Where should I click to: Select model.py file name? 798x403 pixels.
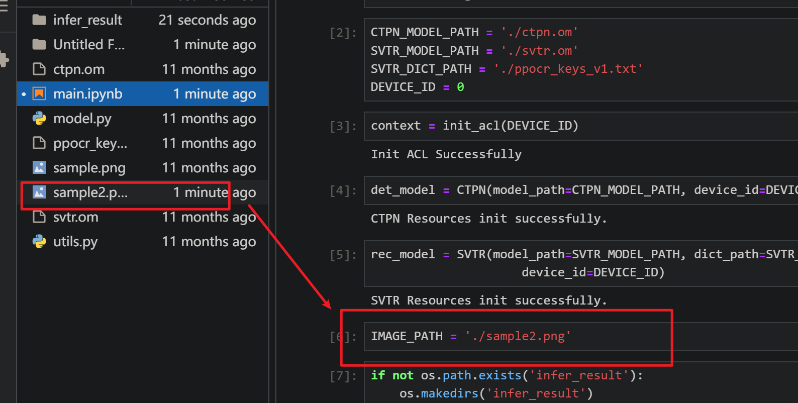pyautogui.click(x=82, y=119)
